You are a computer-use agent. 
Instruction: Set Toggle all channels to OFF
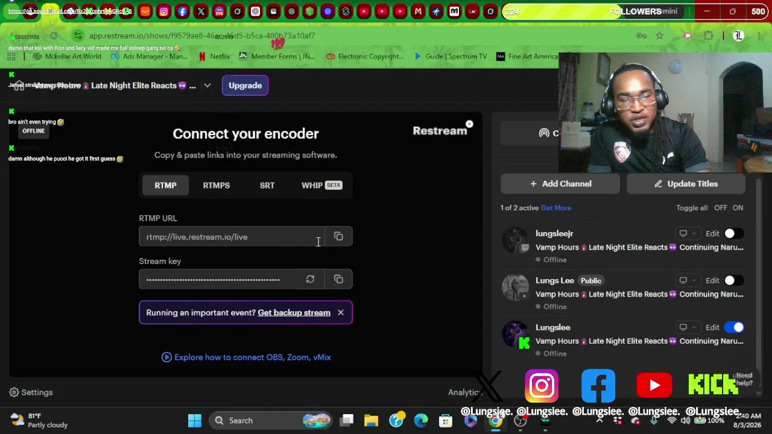[721, 207]
